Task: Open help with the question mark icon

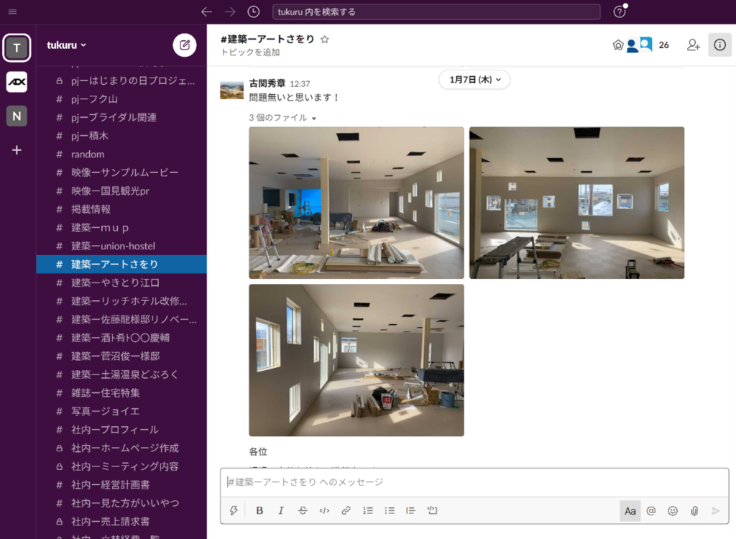Action: point(619,11)
